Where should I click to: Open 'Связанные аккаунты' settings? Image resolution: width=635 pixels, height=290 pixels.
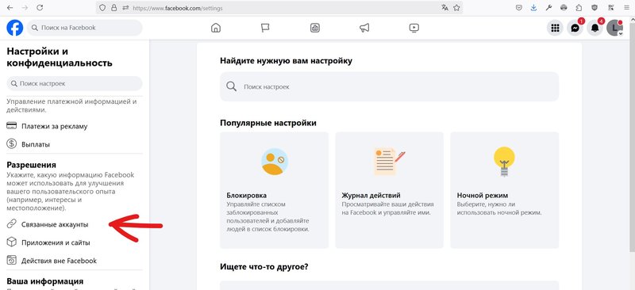click(75, 224)
